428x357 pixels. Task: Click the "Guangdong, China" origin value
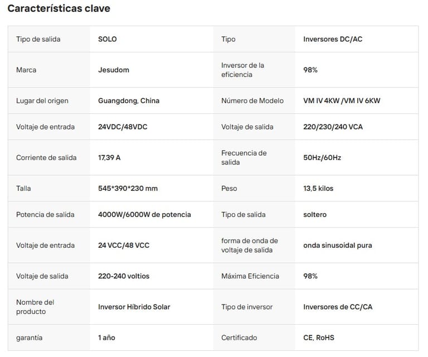(129, 100)
